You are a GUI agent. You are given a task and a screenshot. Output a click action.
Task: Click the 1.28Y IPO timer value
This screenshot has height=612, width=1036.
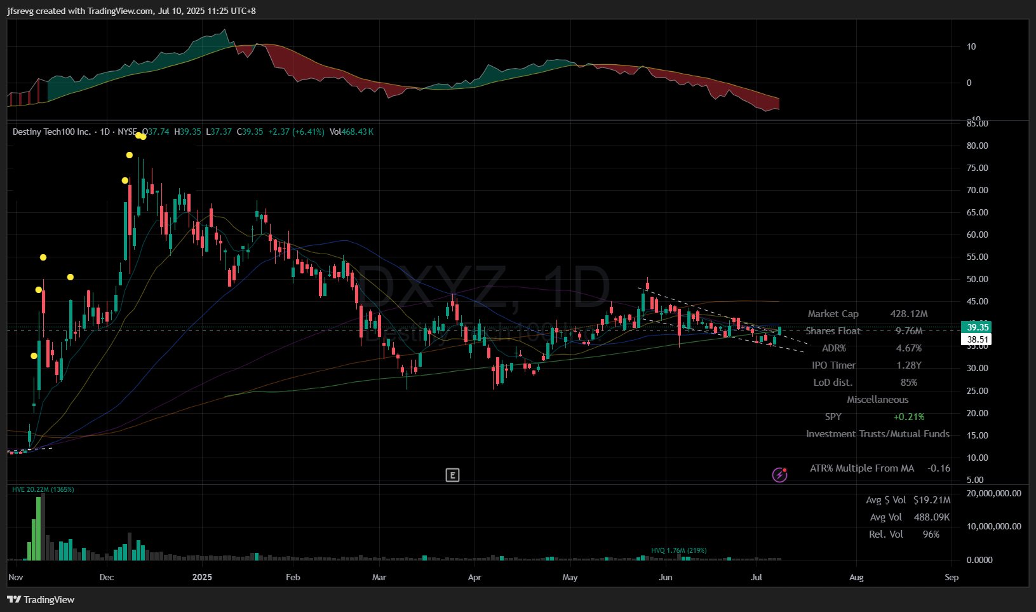pos(909,365)
